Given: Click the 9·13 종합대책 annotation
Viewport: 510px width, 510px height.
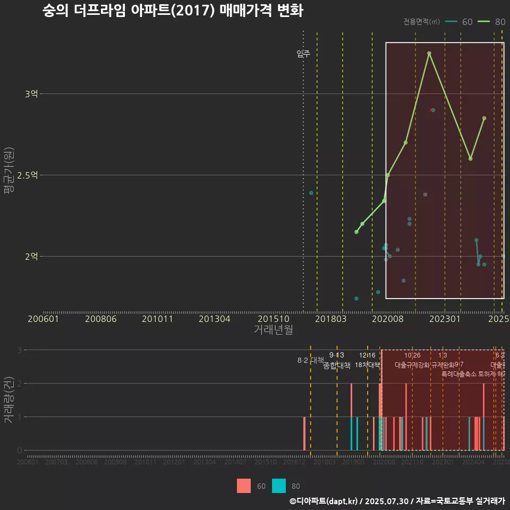Looking at the screenshot, I should [x=337, y=360].
